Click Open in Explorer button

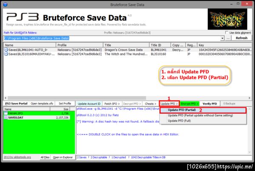point(63,157)
